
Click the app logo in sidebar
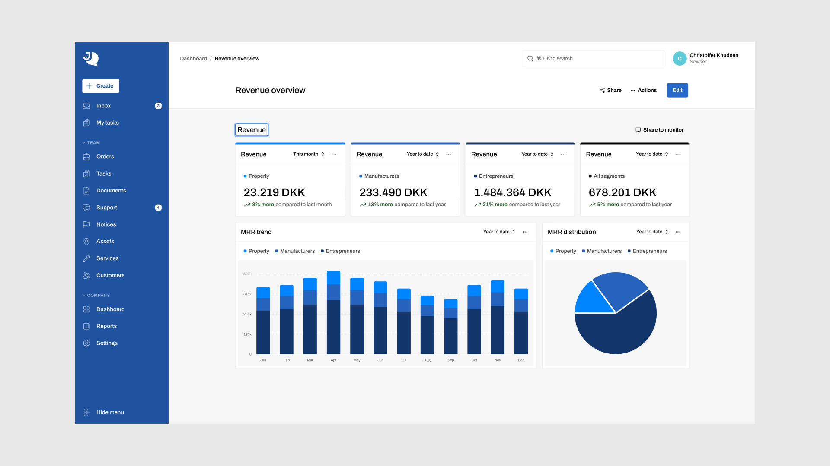click(91, 59)
